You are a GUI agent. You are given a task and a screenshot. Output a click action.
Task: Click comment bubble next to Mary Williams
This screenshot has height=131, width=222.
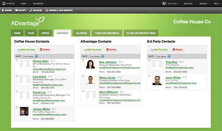tap(121, 92)
